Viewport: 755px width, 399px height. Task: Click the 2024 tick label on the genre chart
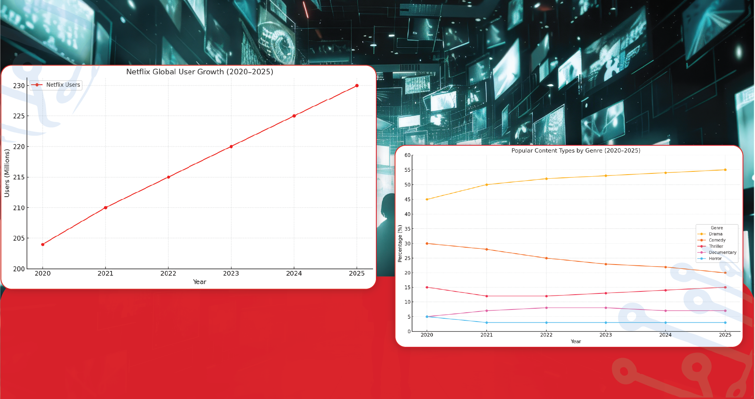click(665, 334)
